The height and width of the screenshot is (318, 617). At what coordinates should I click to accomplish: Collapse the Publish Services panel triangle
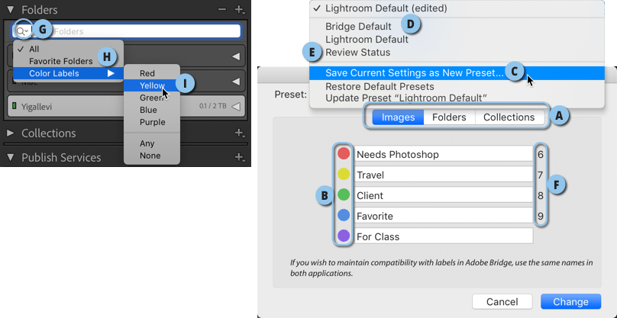click(11, 158)
